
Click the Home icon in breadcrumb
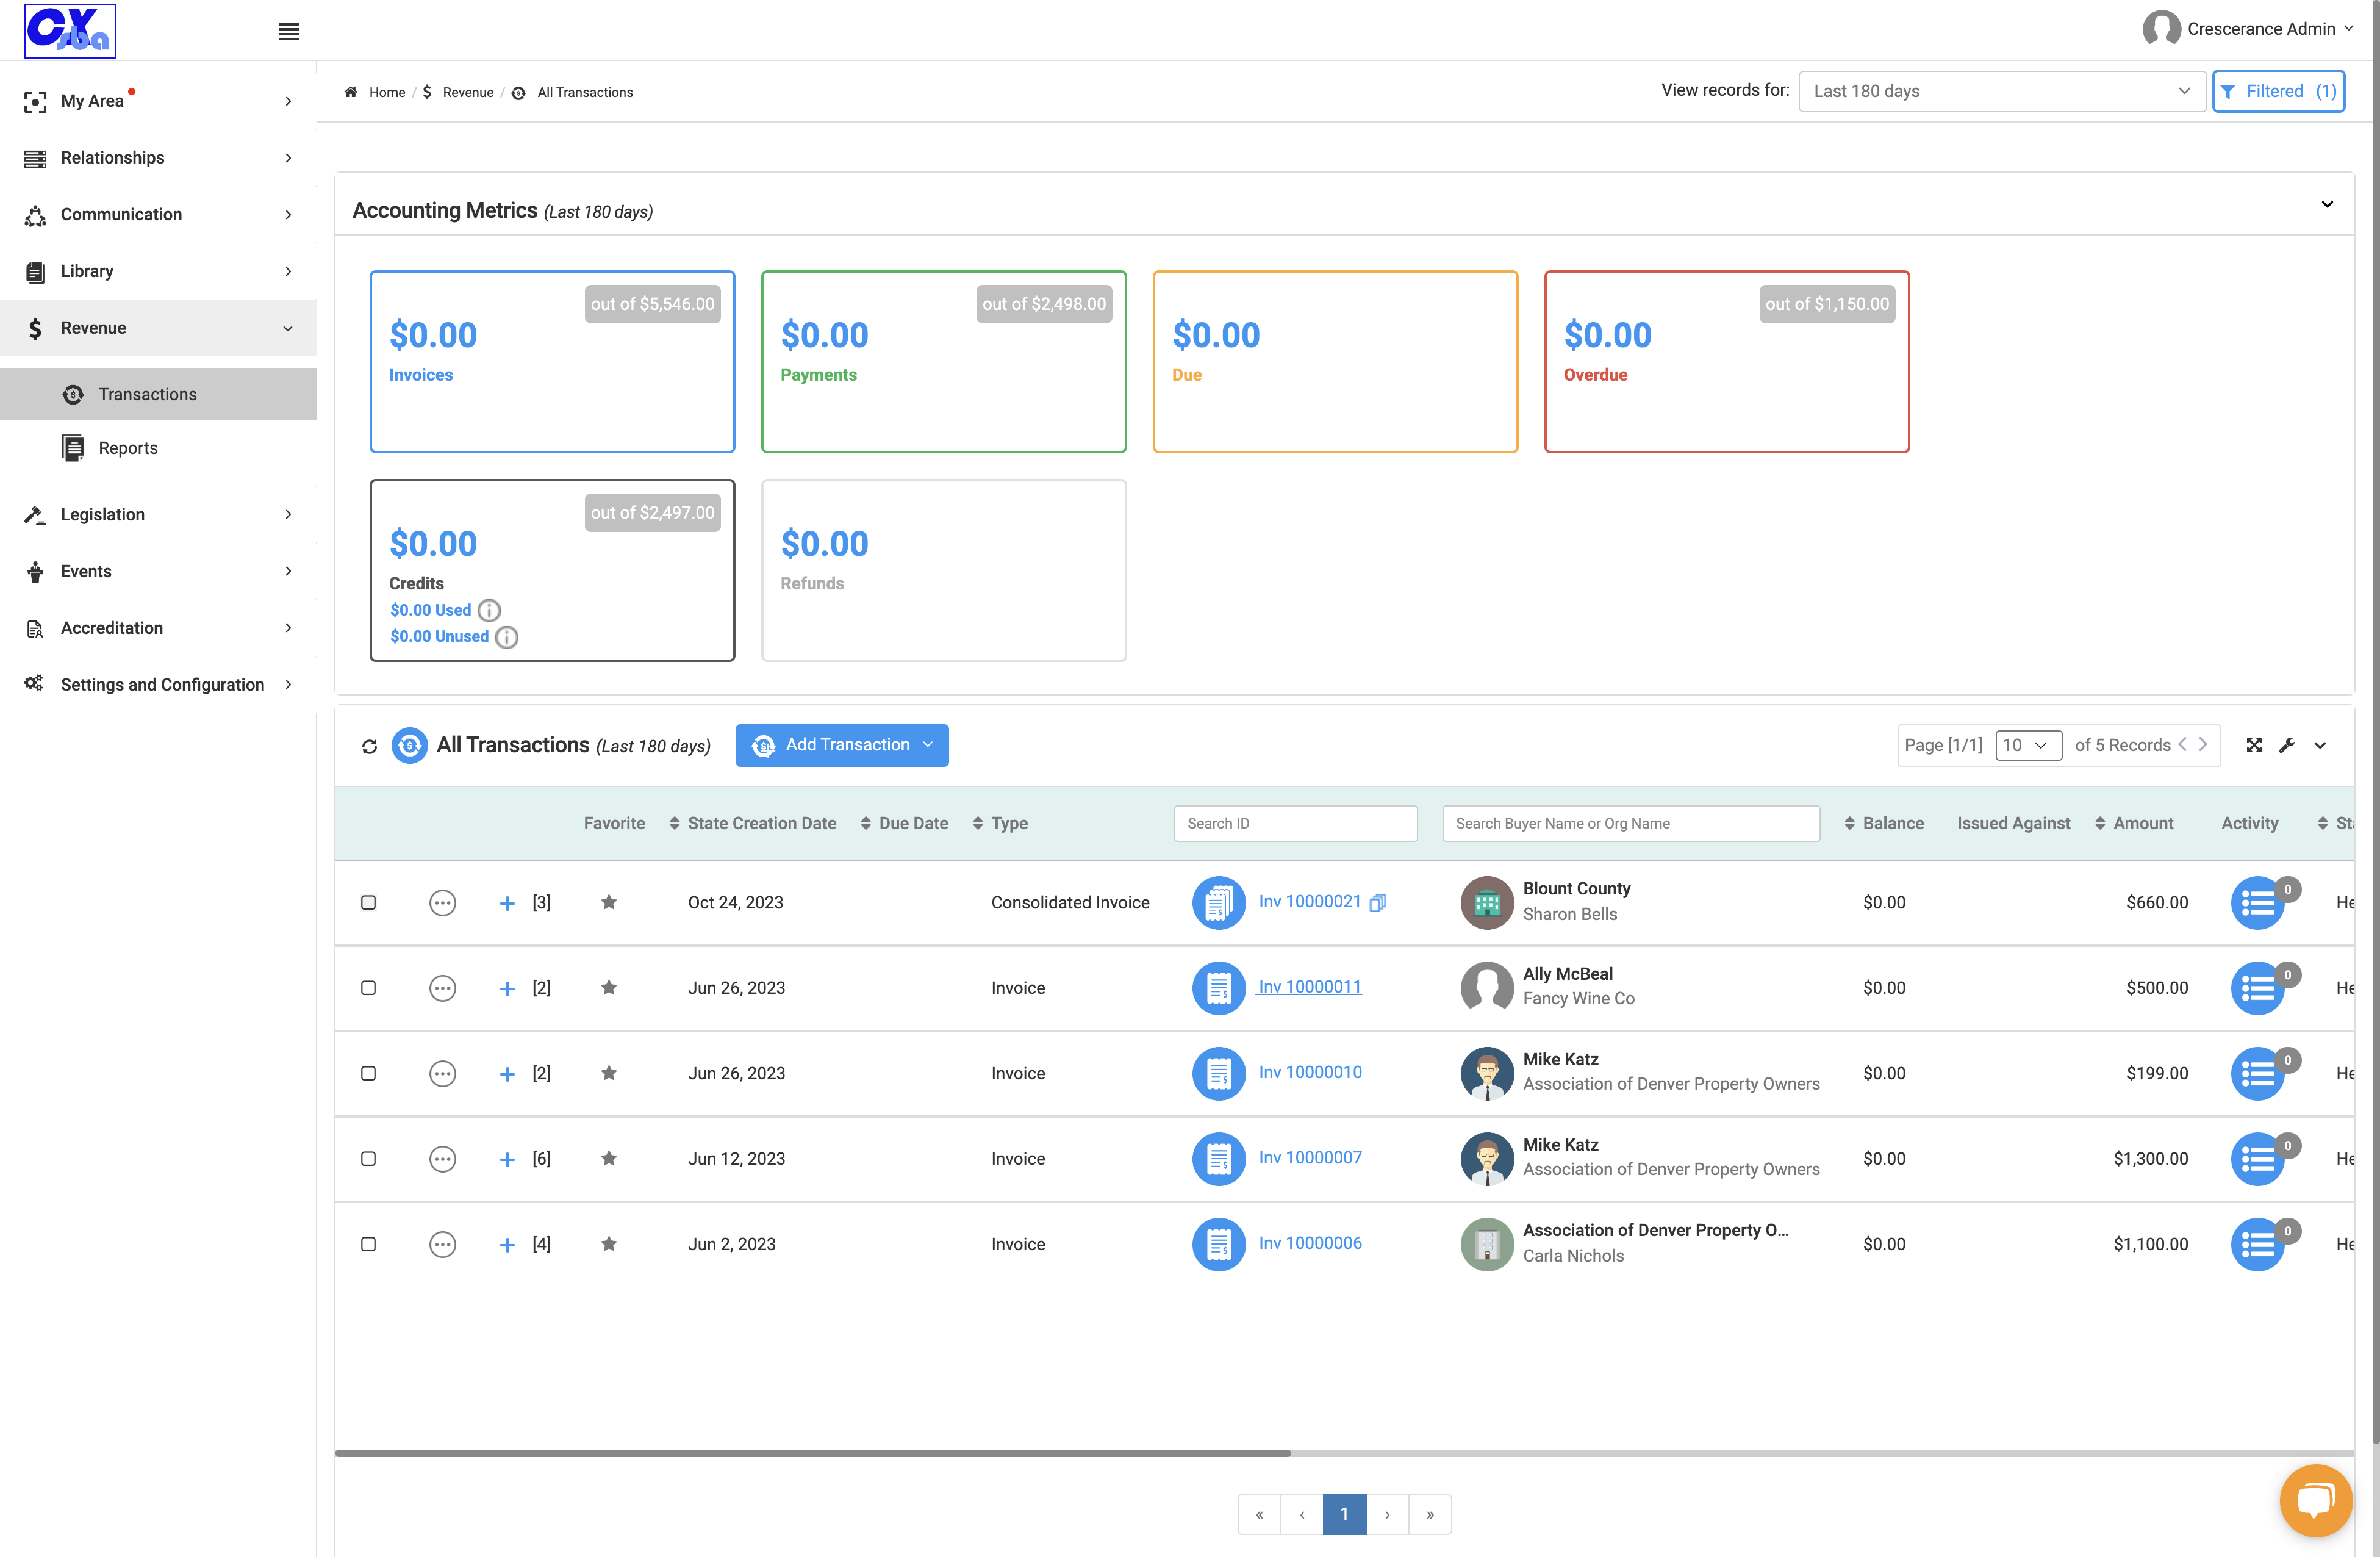351,92
